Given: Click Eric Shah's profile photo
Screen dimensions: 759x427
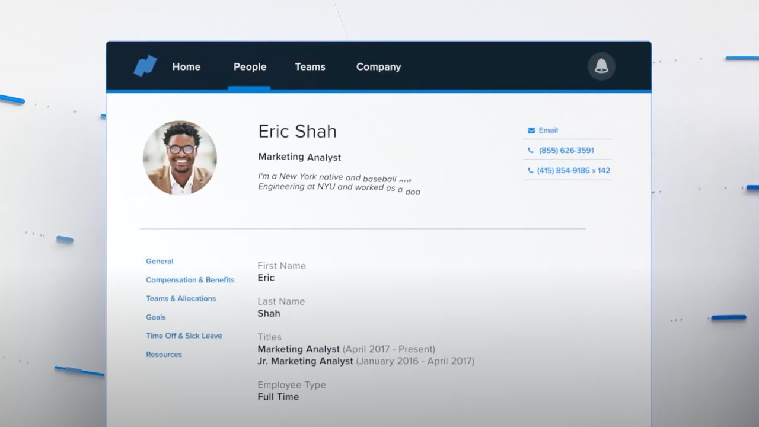Looking at the screenshot, I should pos(180,158).
